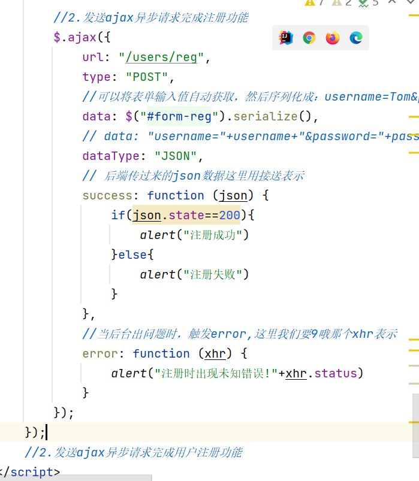Click the "POST" string value
The image size is (419, 481).
147,77
